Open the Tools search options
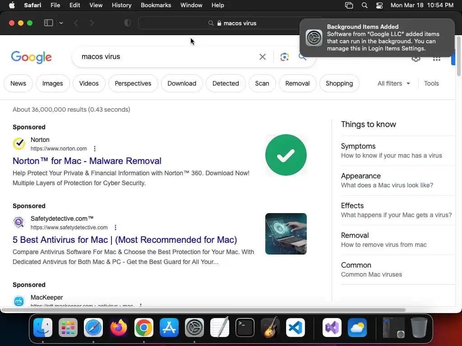 431,83
